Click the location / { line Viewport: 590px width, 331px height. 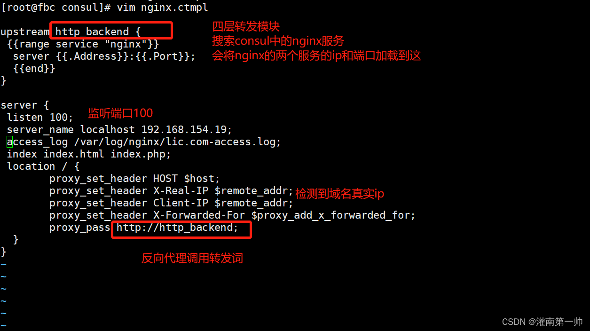click(x=43, y=166)
